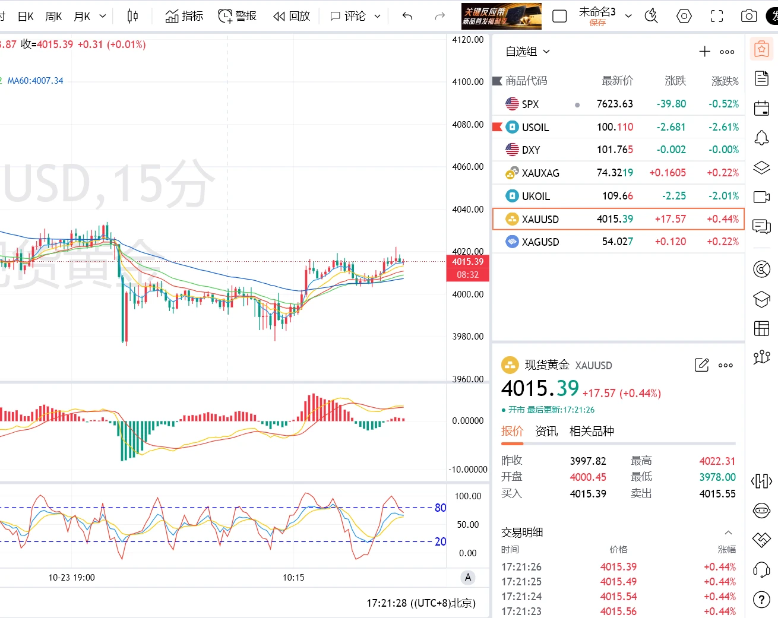Open the customer service headset icon

[x=761, y=569]
